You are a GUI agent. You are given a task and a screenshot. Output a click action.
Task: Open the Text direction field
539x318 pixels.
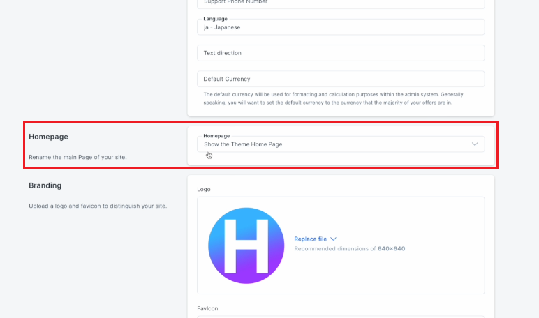click(341, 53)
